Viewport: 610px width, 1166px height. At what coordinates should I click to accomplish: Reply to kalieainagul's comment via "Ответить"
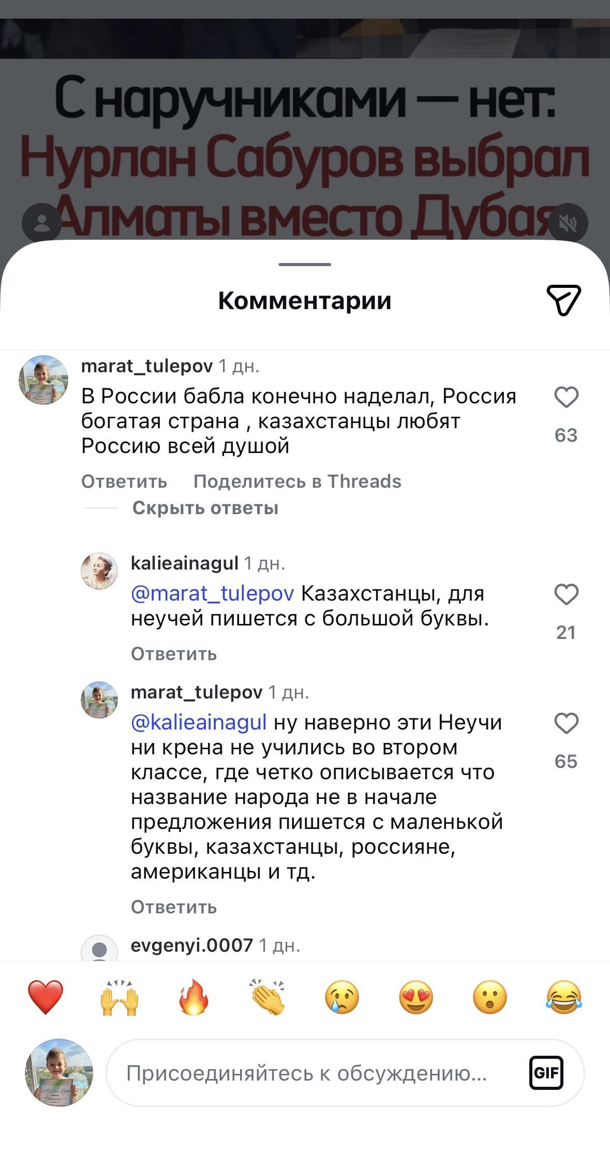click(174, 654)
